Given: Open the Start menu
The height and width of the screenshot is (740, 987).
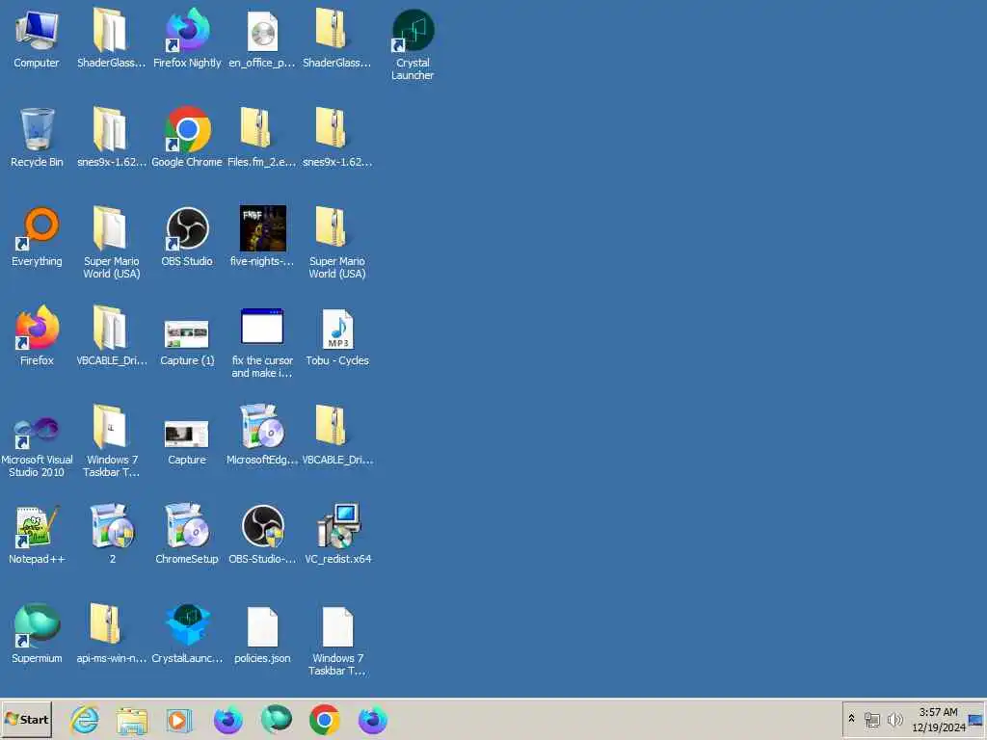Looking at the screenshot, I should click(x=27, y=719).
